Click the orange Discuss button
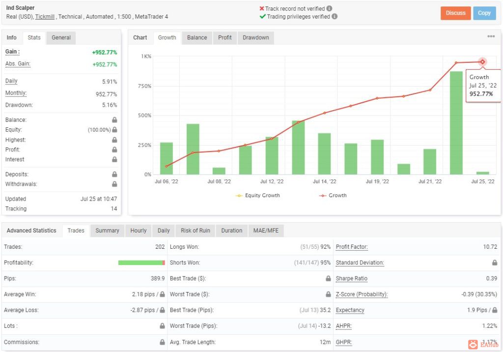The image size is (503, 352). pyautogui.click(x=455, y=13)
